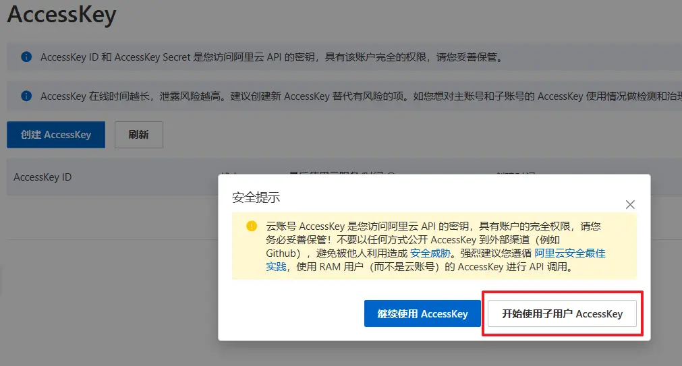Open the 安全威胁 link
The height and width of the screenshot is (366, 682).
click(430, 253)
